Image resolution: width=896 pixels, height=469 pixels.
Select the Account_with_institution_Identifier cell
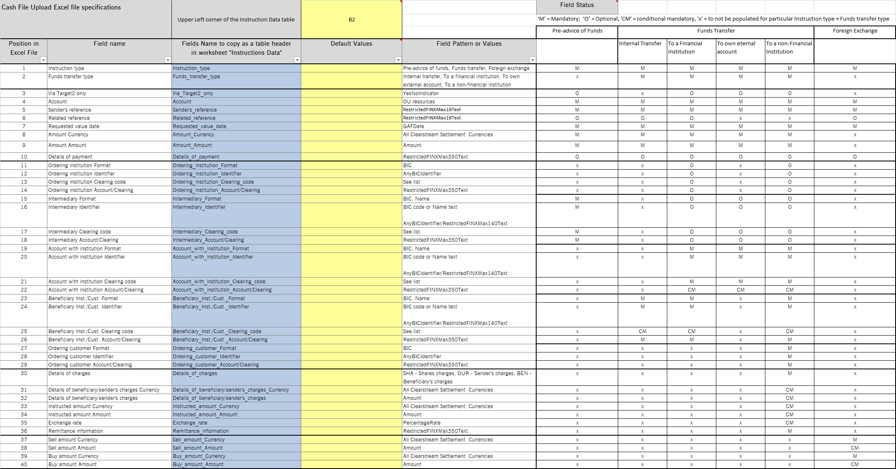(x=236, y=265)
